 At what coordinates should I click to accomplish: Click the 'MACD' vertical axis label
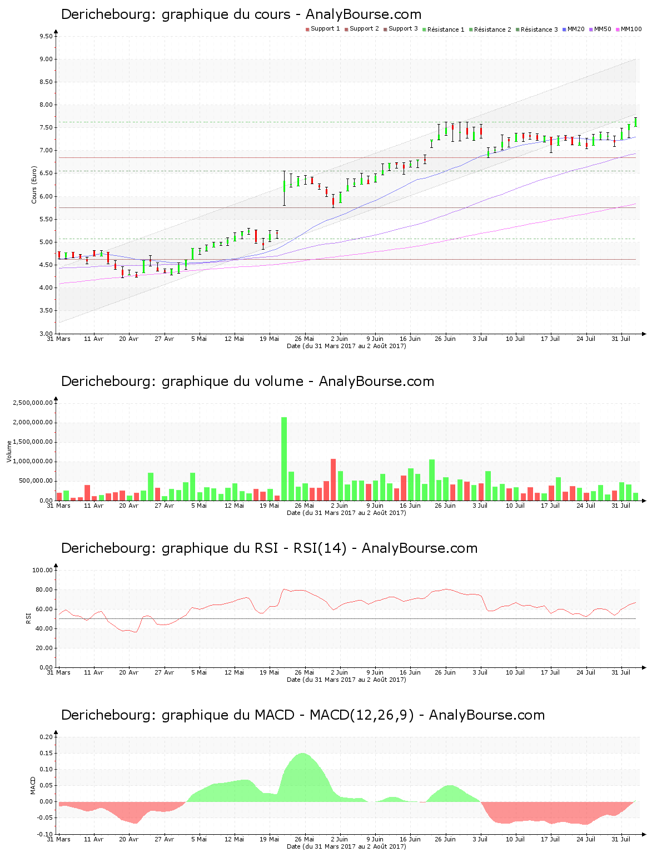pos(33,785)
